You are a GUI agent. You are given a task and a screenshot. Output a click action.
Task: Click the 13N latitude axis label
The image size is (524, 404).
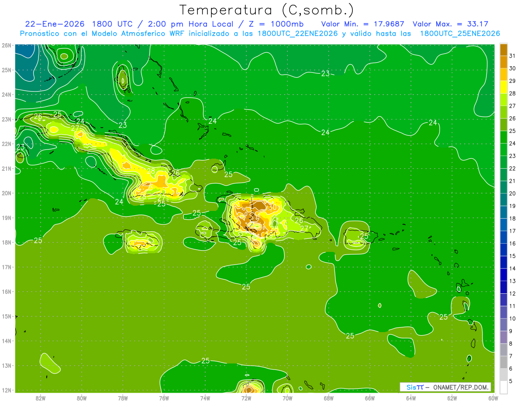[x=7, y=366]
